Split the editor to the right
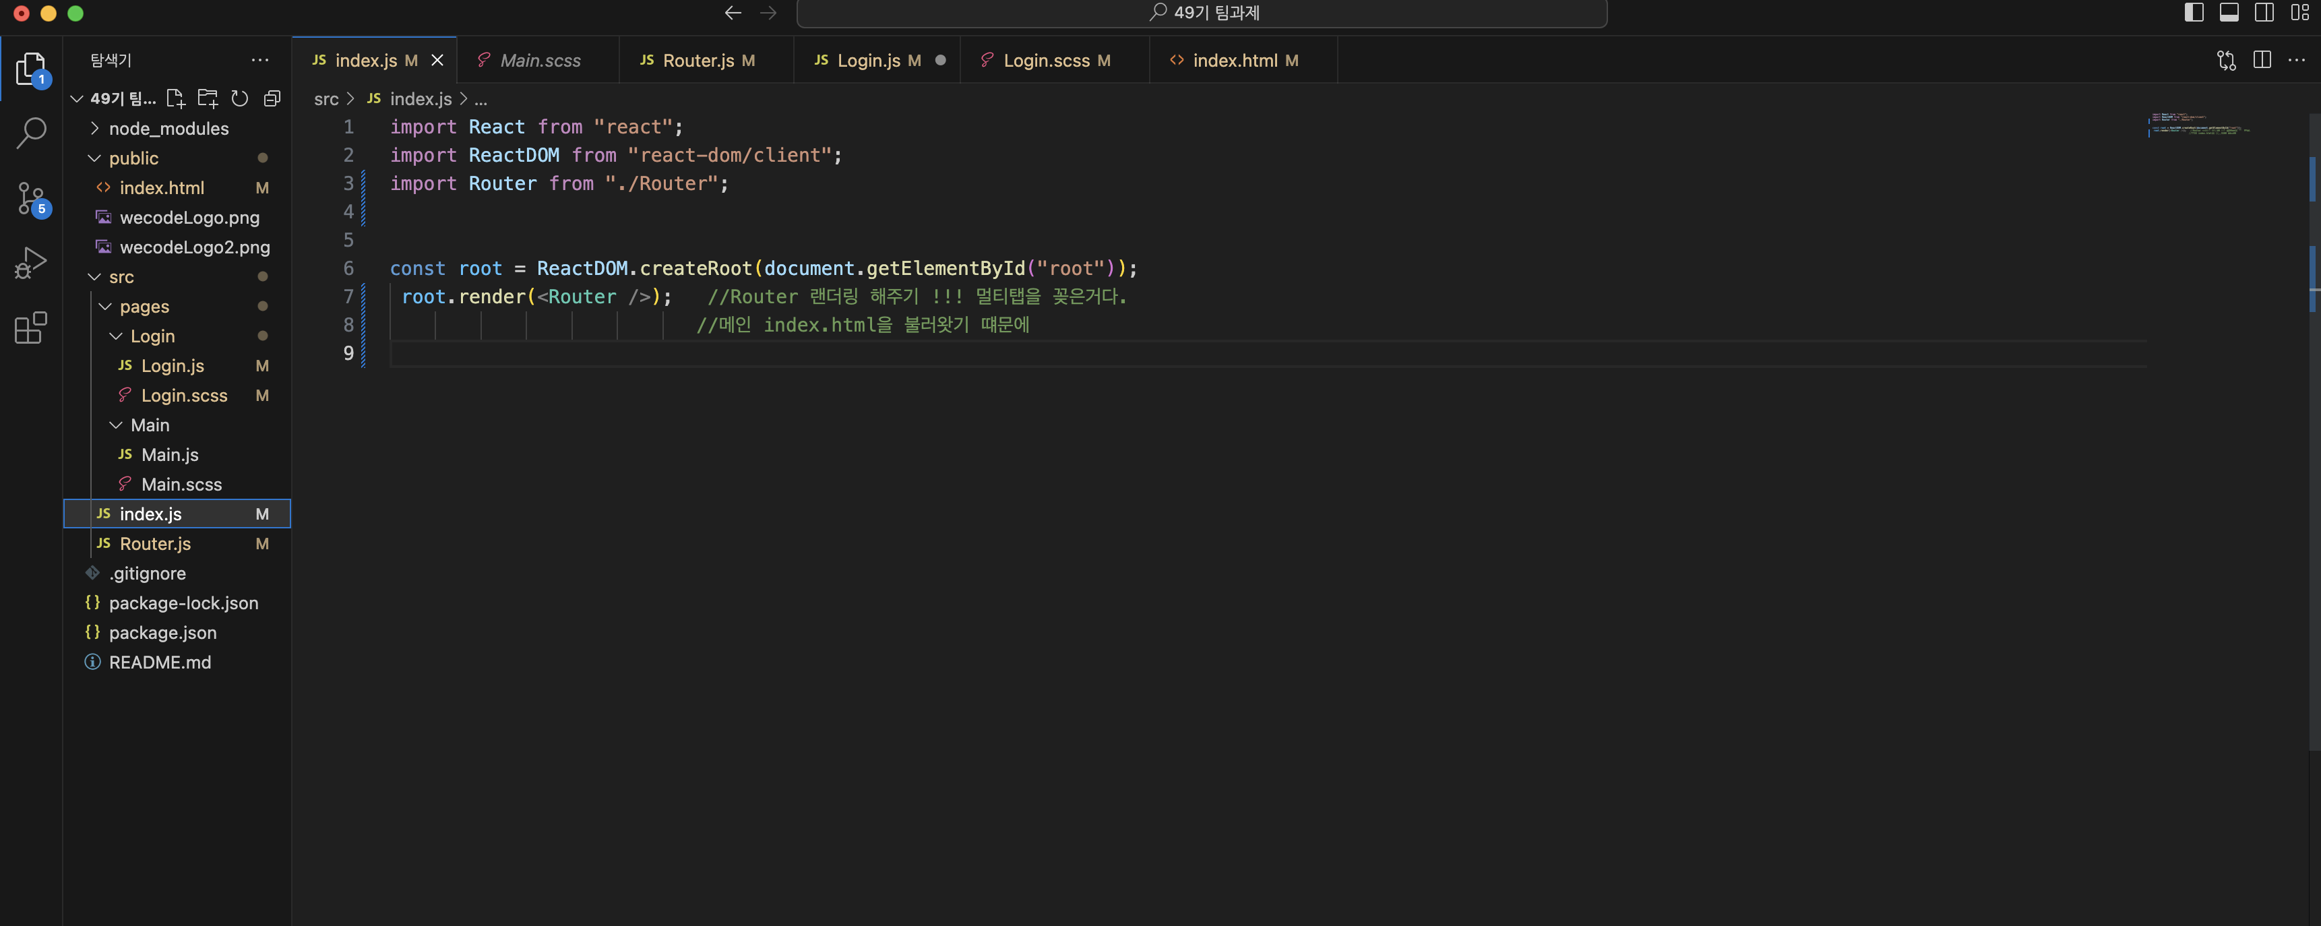This screenshot has height=926, width=2321. click(x=2262, y=61)
